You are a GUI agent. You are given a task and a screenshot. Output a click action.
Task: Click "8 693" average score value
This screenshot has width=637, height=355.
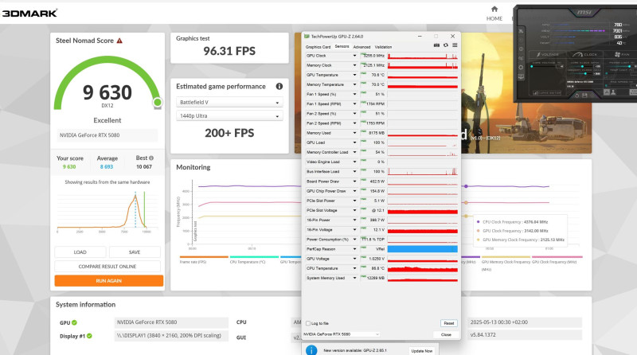(x=107, y=167)
